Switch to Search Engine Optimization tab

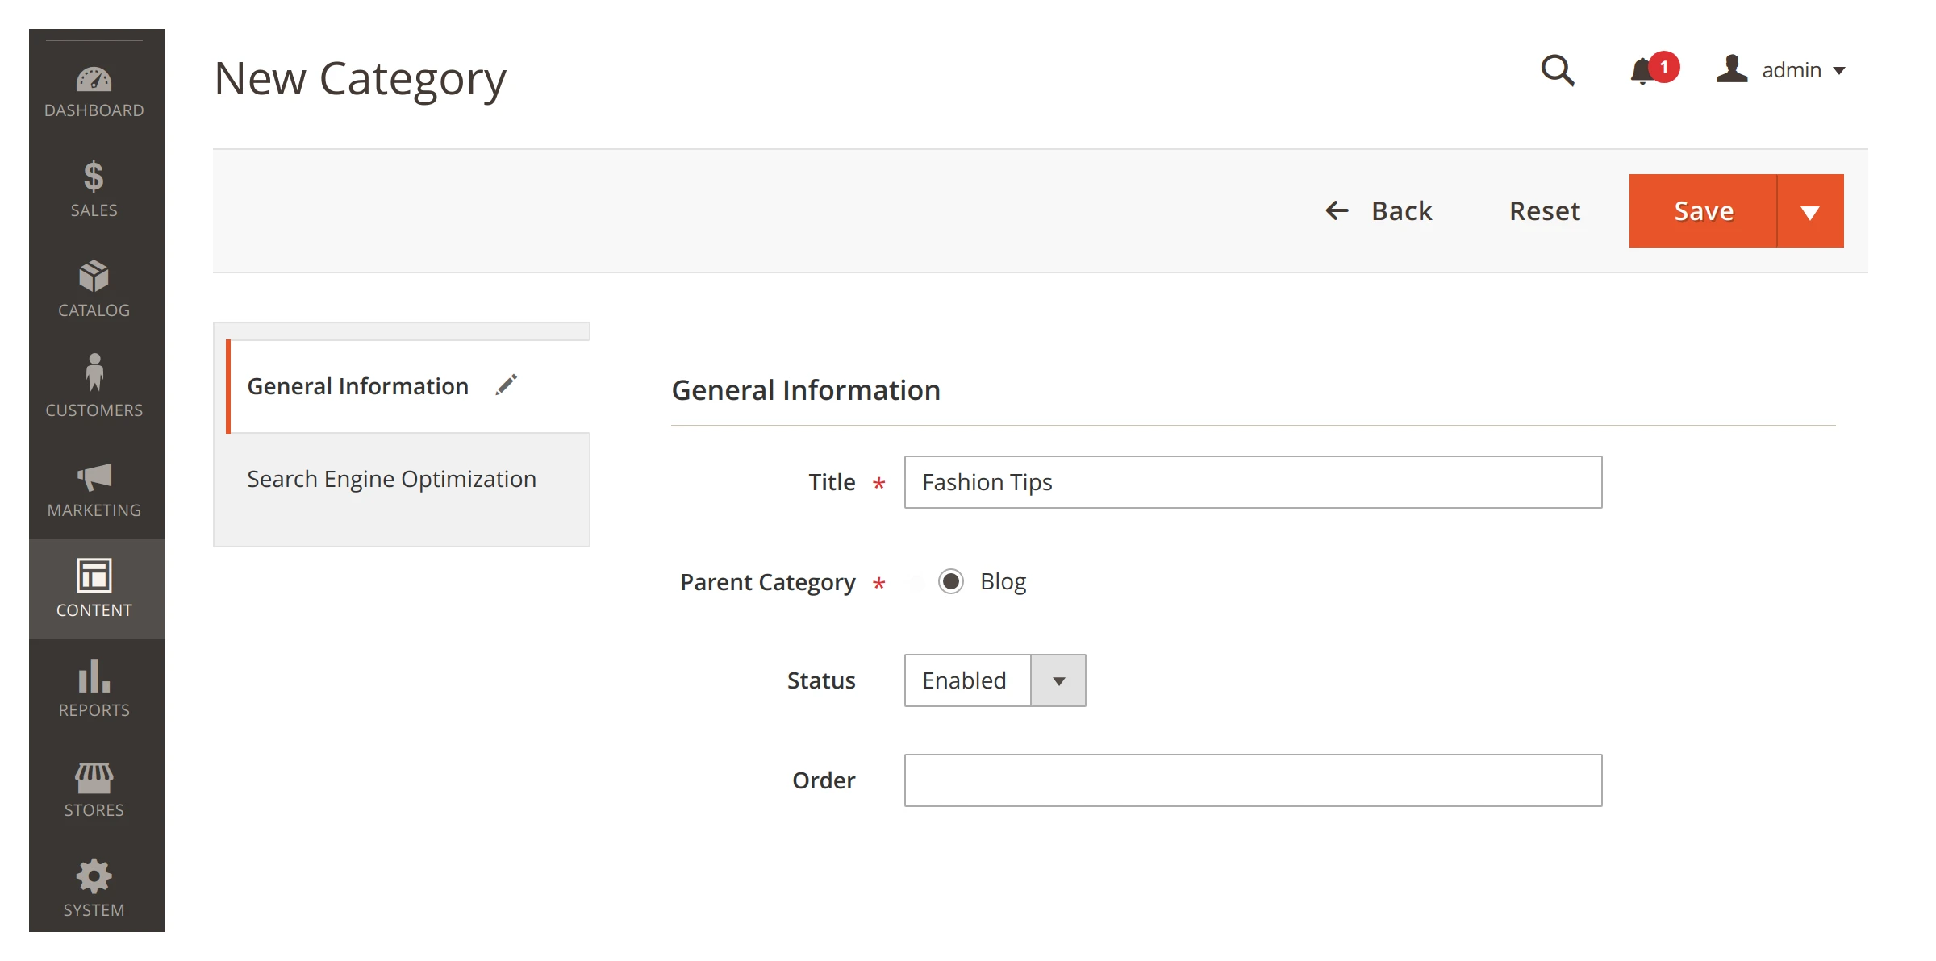click(391, 478)
